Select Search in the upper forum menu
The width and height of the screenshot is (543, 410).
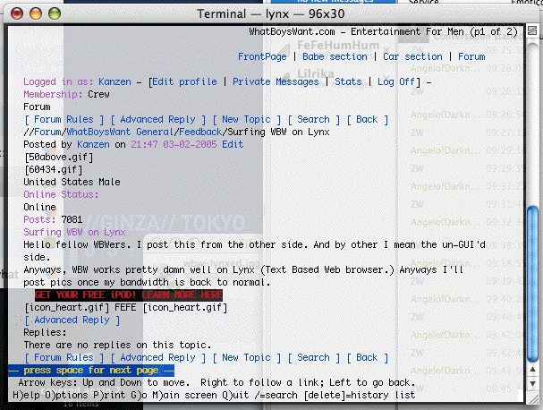[313, 119]
